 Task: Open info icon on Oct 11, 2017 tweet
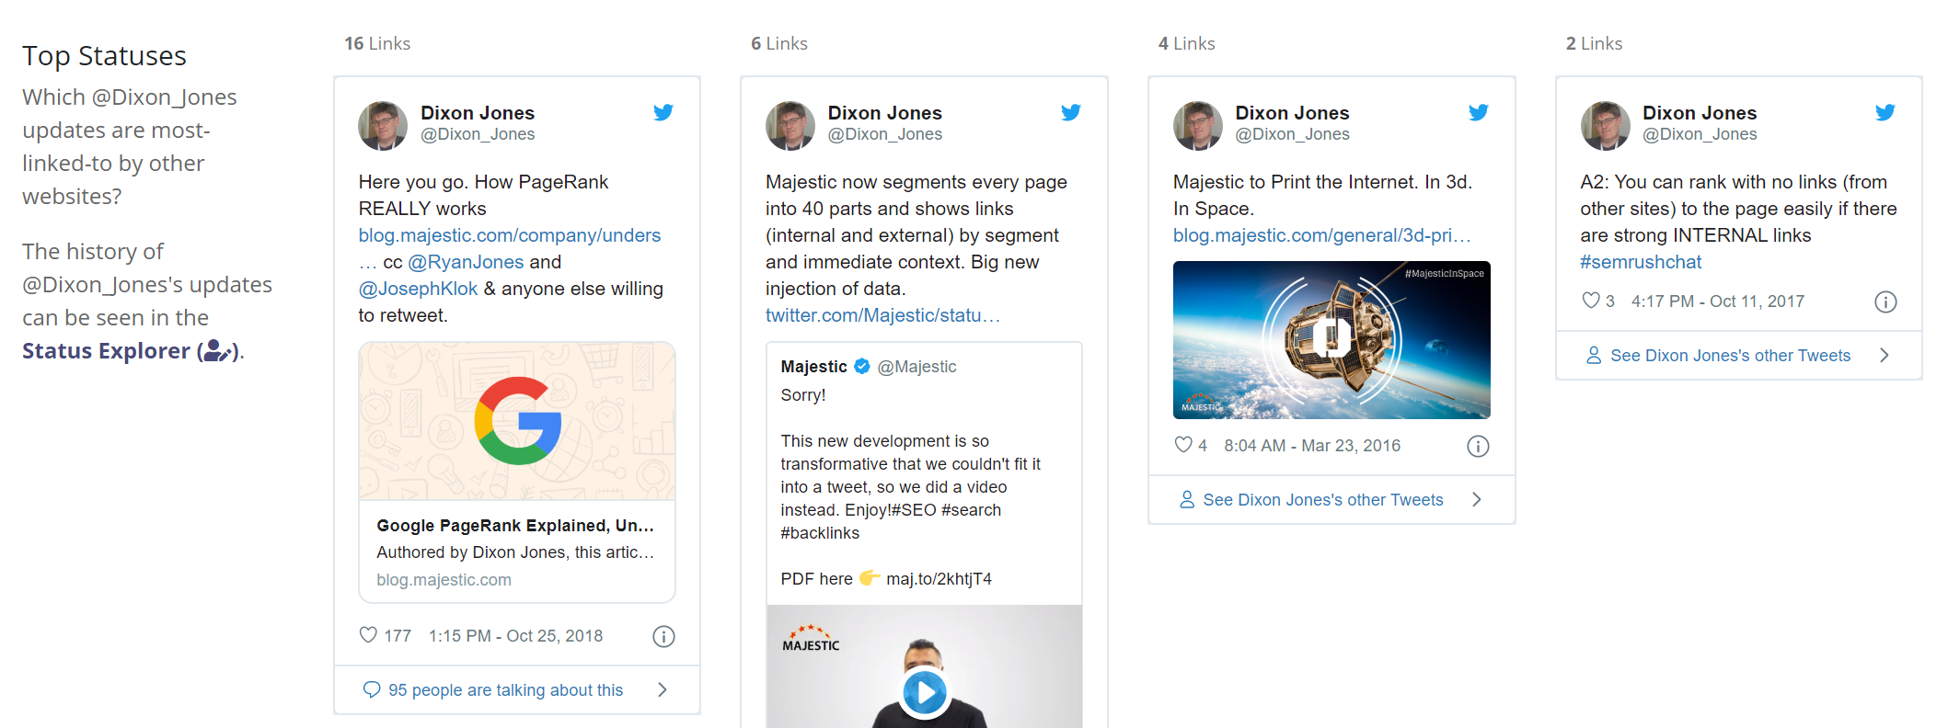(x=1885, y=301)
